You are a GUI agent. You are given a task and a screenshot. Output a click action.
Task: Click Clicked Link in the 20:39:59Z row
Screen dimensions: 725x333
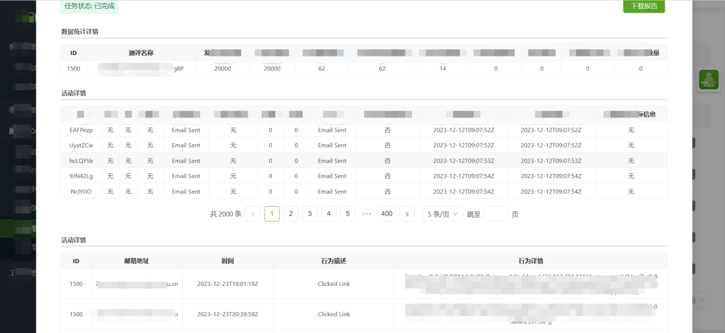[x=334, y=314]
